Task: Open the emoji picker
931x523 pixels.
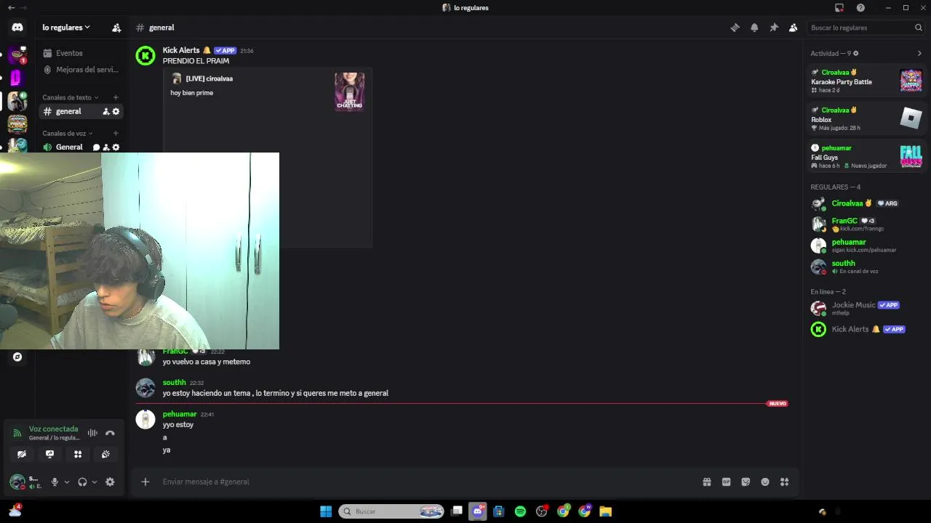Action: coord(765,482)
